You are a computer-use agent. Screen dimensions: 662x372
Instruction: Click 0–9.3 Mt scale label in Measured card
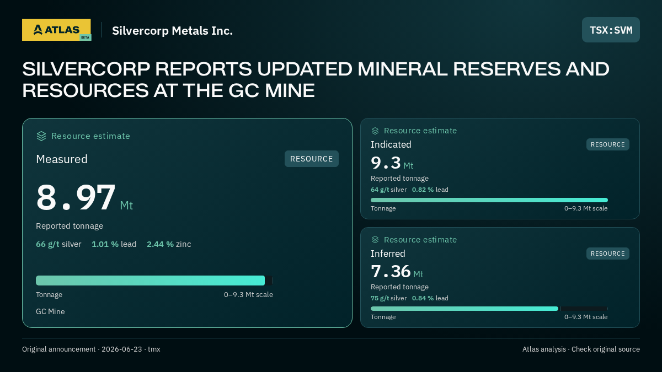point(248,295)
